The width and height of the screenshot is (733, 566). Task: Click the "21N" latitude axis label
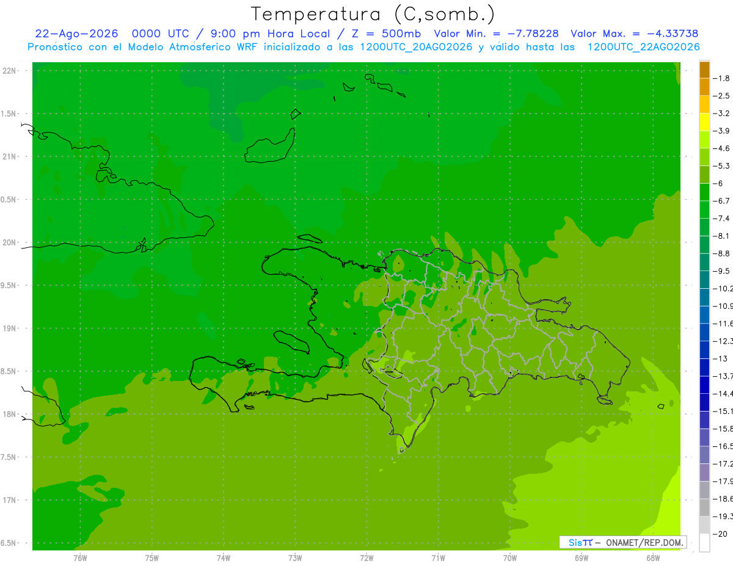coord(10,157)
